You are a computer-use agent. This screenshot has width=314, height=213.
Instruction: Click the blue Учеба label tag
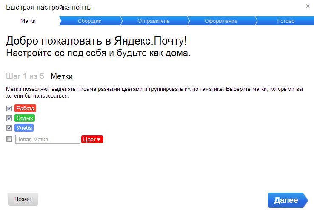(x=24, y=128)
